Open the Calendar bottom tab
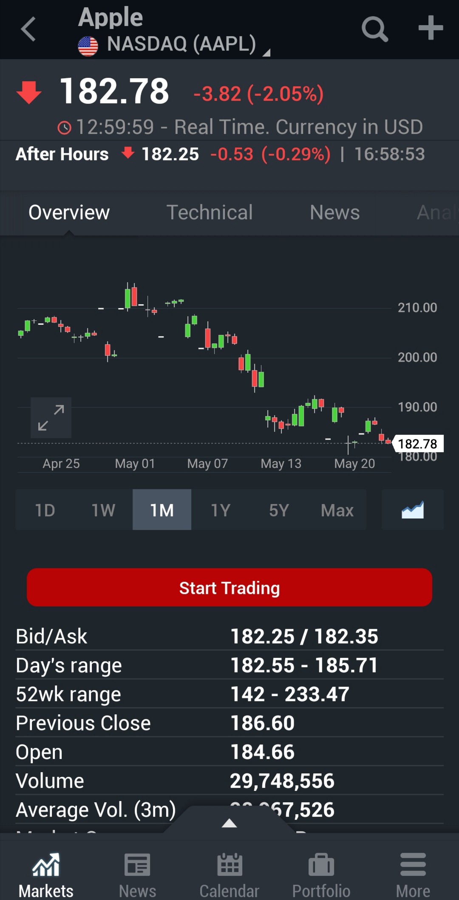 click(x=229, y=875)
